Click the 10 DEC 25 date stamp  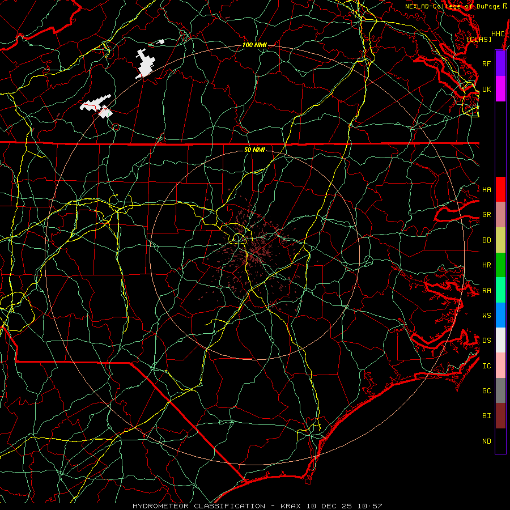(x=330, y=506)
